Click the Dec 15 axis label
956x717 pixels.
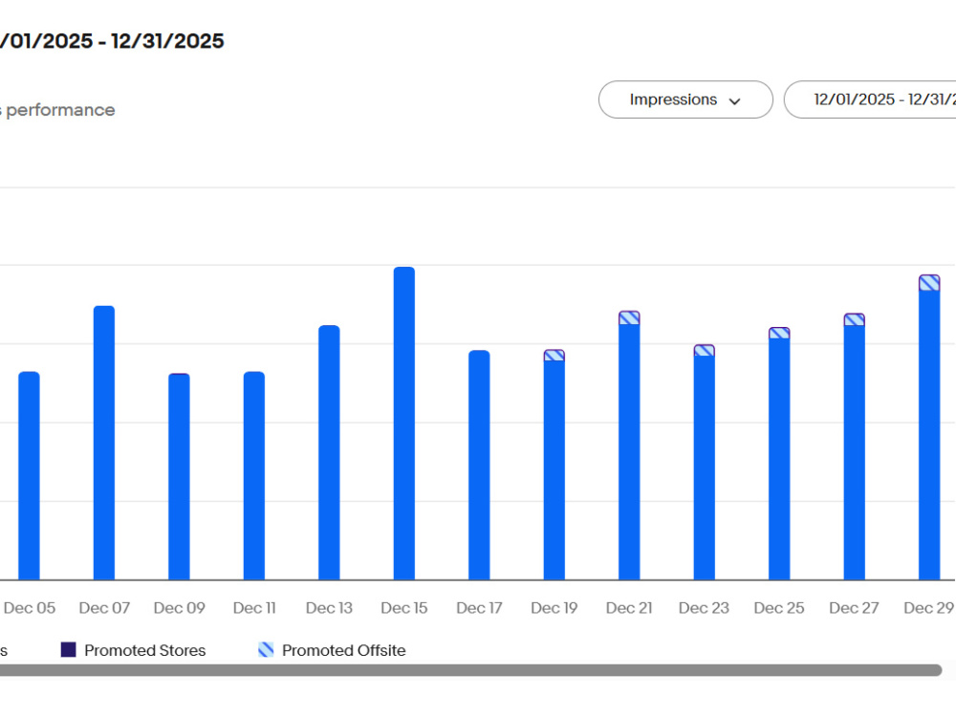click(x=404, y=608)
